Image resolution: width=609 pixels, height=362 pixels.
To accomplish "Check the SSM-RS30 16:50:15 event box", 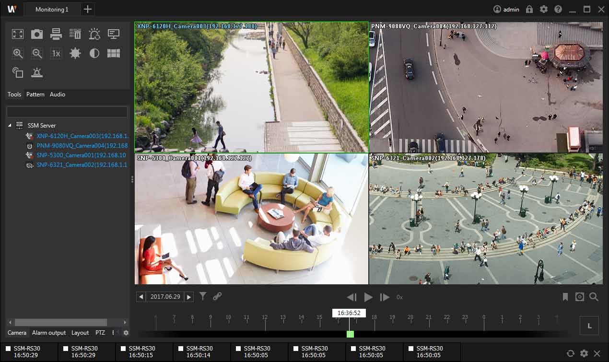I will pos(124,349).
